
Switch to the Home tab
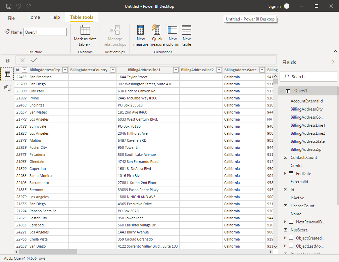[x=34, y=17]
